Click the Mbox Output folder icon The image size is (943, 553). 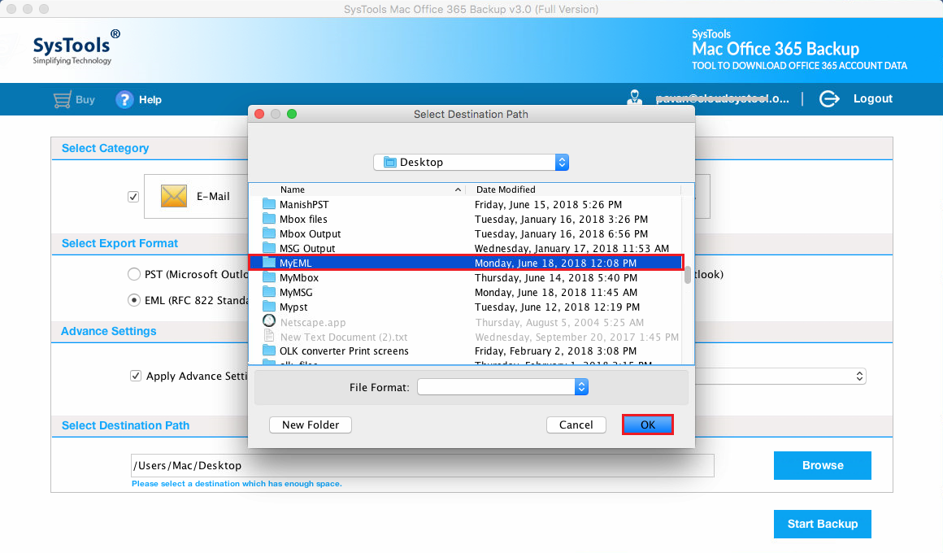(269, 233)
